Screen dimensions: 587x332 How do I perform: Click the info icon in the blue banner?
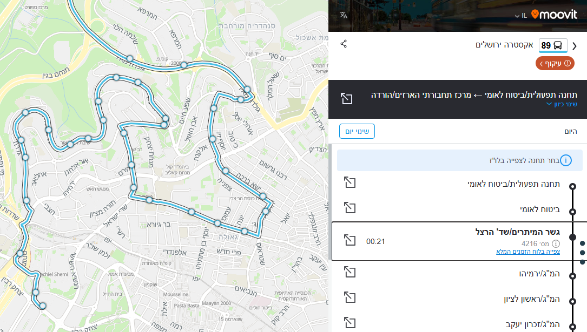(x=566, y=160)
